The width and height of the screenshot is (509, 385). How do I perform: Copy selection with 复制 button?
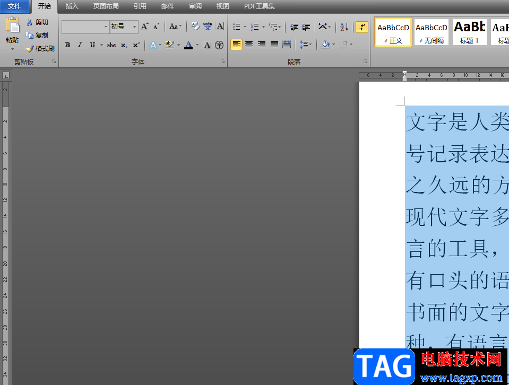click(x=37, y=36)
